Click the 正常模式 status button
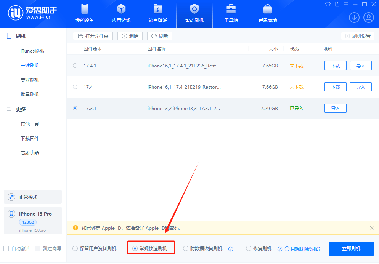Image resolution: width=379 pixels, height=264 pixels. point(33,197)
